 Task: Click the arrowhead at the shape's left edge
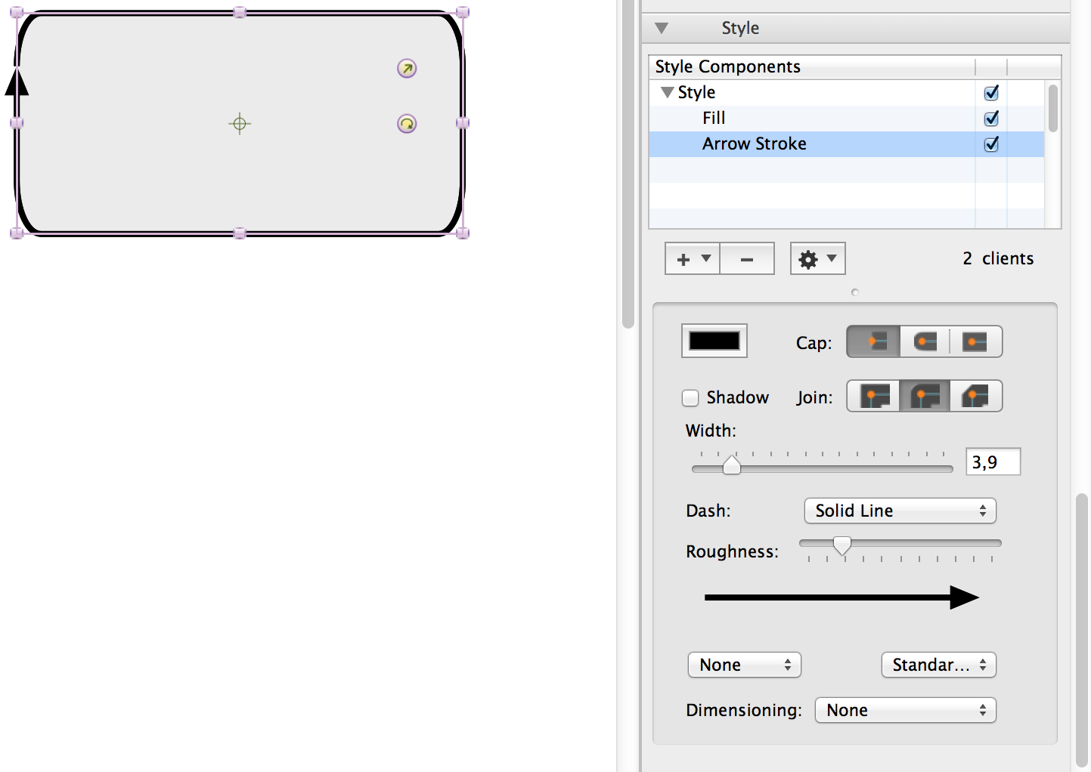point(17,82)
